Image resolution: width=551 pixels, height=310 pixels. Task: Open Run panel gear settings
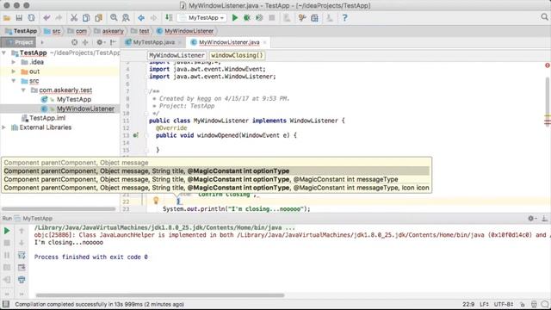532,219
